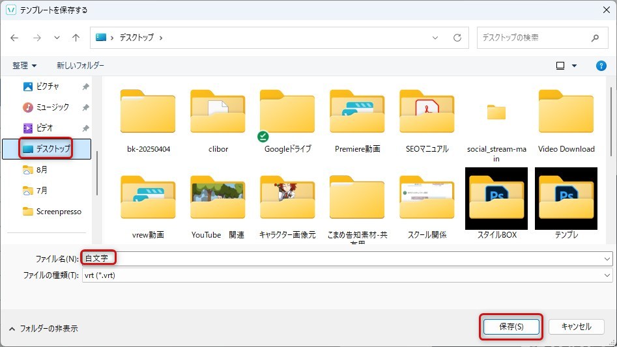
Task: Click the navigation pane scrollbar
Action: 97,173
